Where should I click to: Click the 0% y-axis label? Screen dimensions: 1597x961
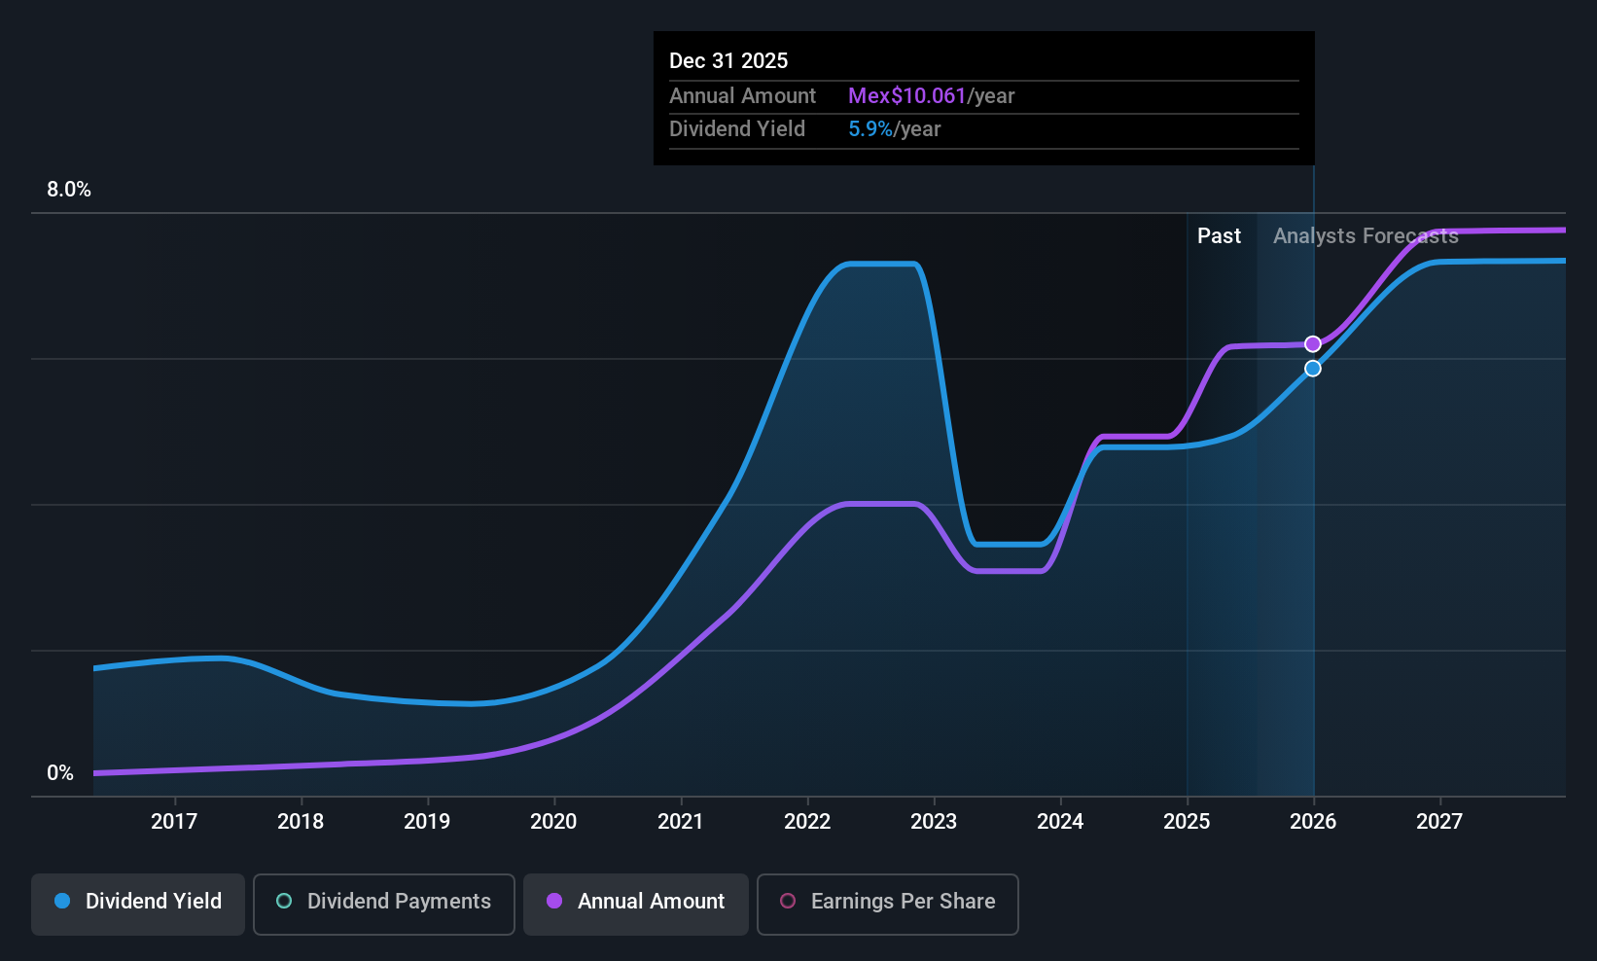pyautogui.click(x=60, y=773)
